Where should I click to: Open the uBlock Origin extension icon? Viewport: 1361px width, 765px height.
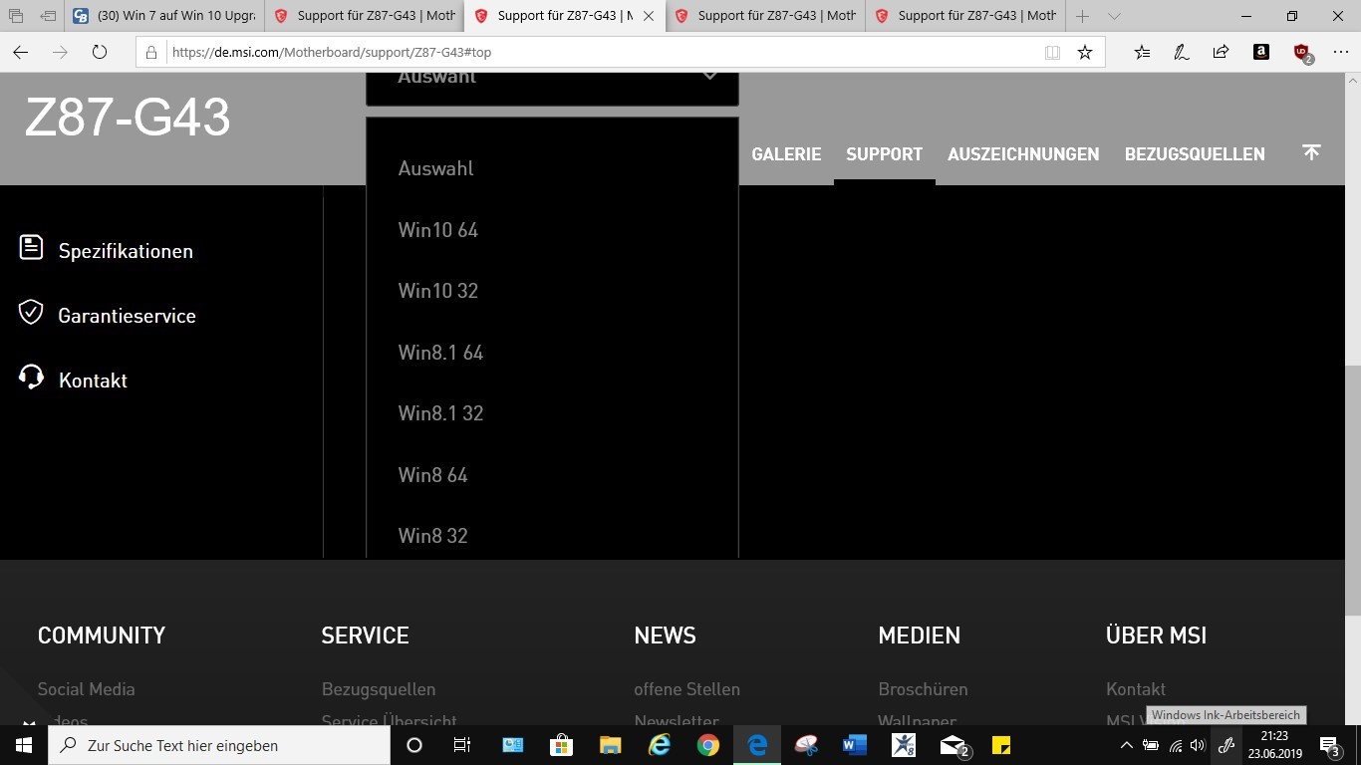click(1302, 53)
